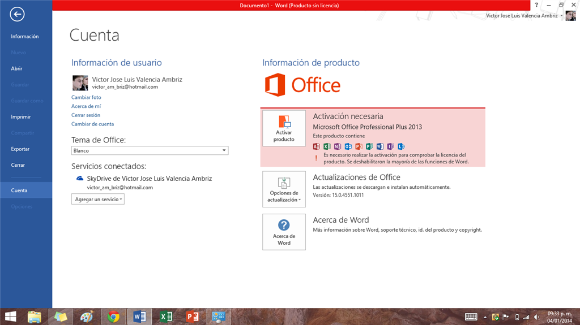
Task: Open Excel from the taskbar
Action: click(166, 317)
